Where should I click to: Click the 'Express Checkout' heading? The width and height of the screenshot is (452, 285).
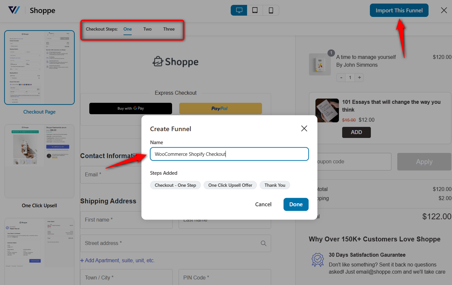(176, 93)
